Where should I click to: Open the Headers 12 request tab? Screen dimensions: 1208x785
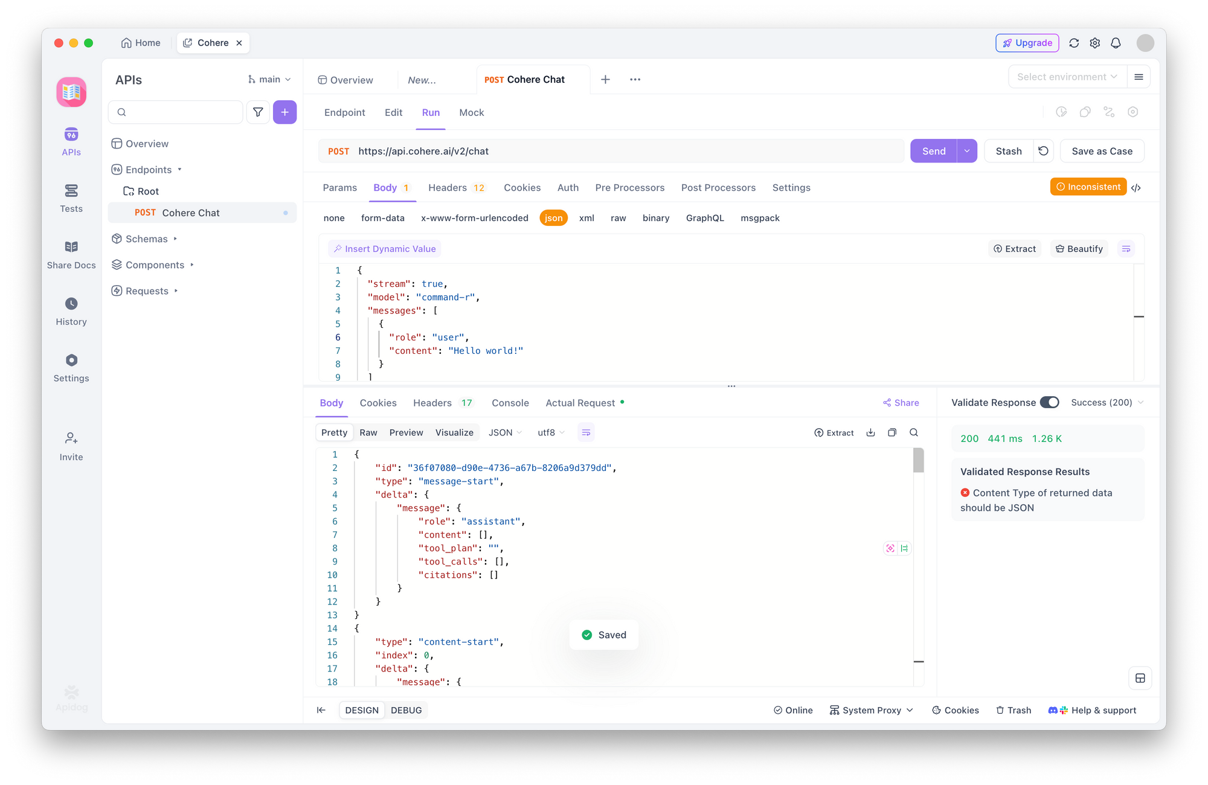click(456, 188)
